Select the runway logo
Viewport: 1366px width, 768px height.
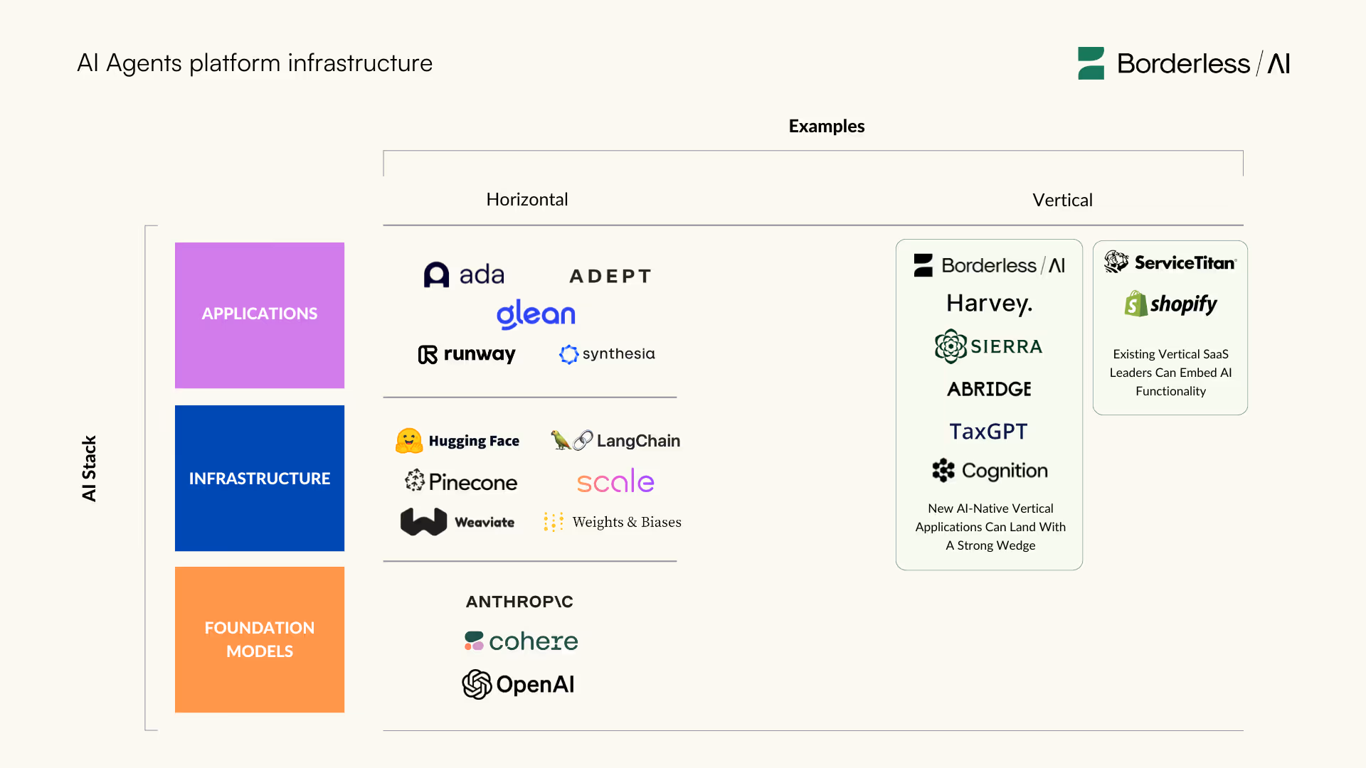[x=467, y=354]
